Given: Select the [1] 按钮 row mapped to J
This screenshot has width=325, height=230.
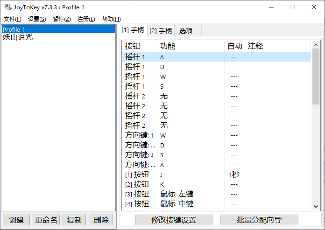Looking at the screenshot, I should [216, 174].
